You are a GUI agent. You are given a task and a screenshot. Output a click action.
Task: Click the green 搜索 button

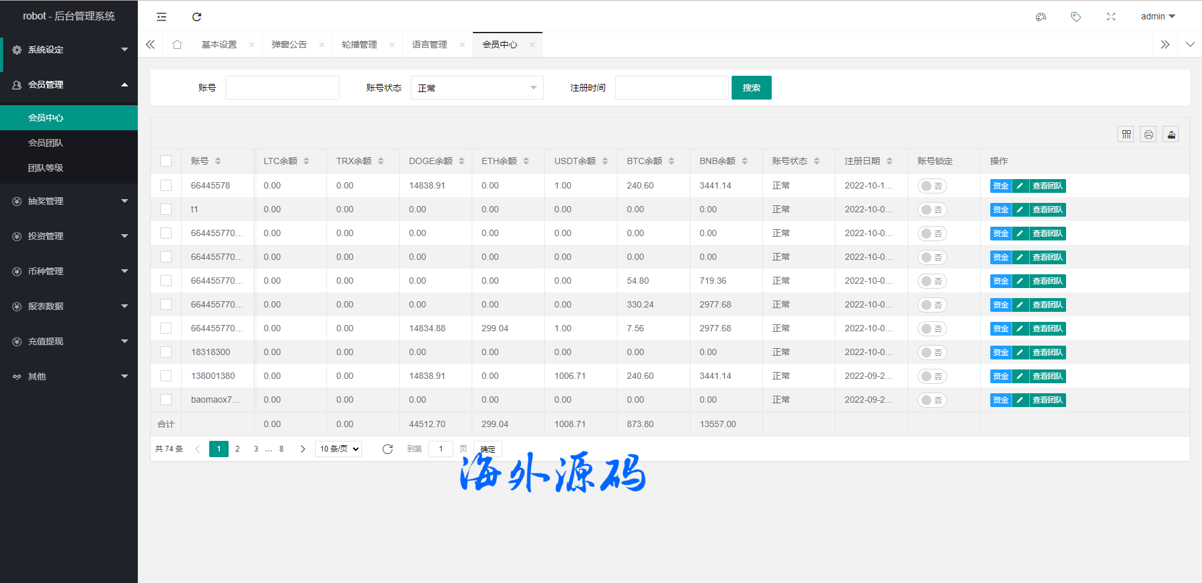[751, 88]
